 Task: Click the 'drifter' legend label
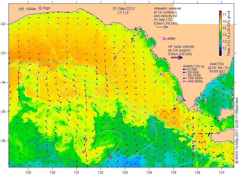(x=171, y=39)
